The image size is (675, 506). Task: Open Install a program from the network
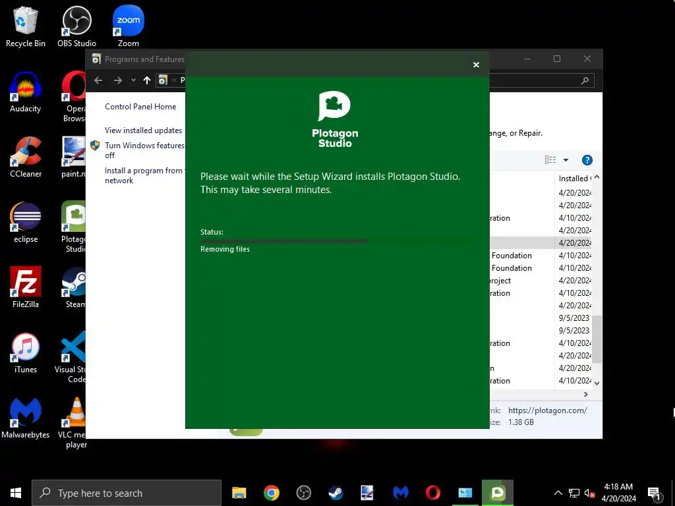pos(144,175)
